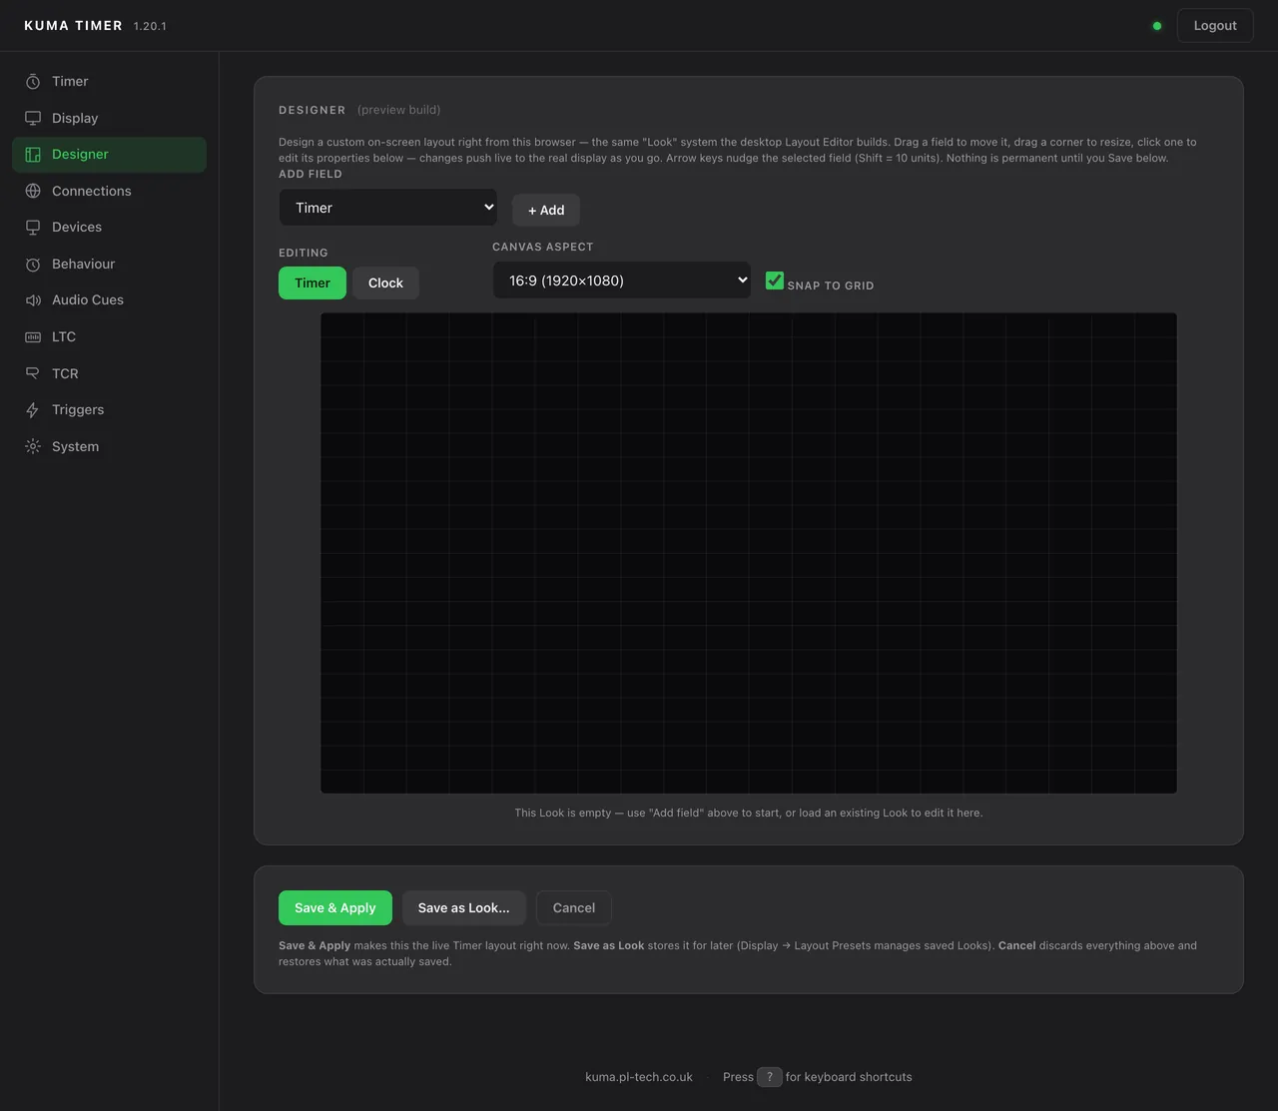Click Cancel to discard changes
1278x1111 pixels.
point(574,907)
